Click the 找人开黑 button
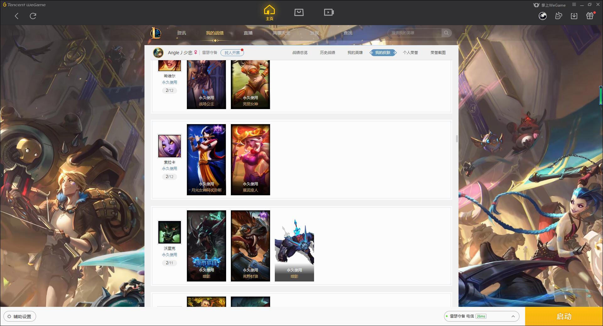603x326 pixels. [x=232, y=53]
